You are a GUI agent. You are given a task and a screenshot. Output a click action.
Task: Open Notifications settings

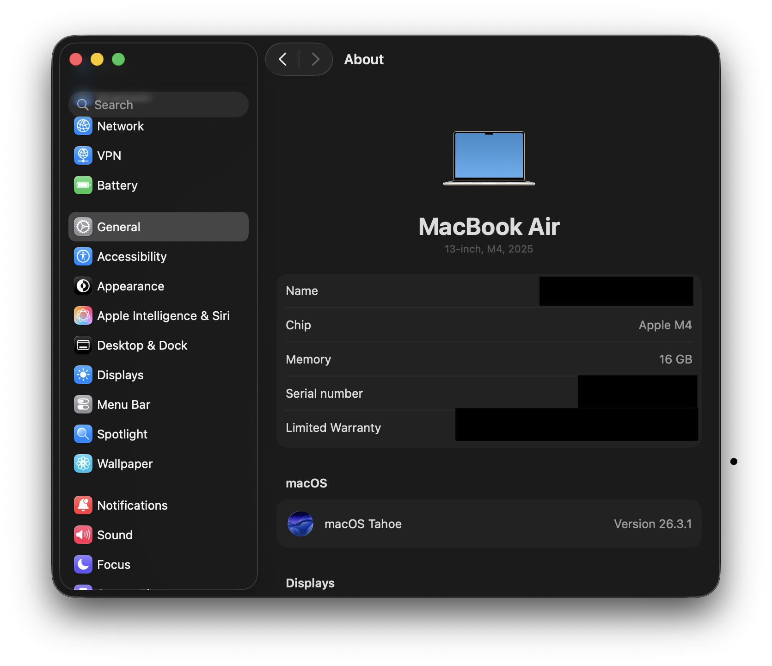pos(159,505)
